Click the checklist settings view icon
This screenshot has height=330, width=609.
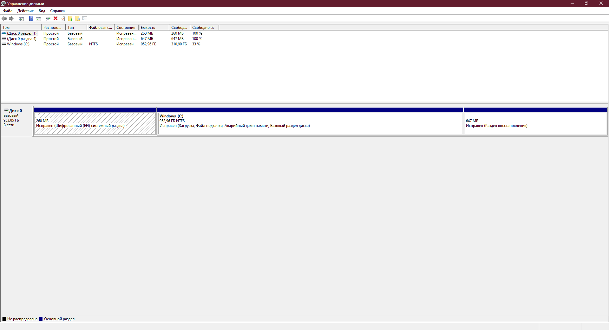85,18
